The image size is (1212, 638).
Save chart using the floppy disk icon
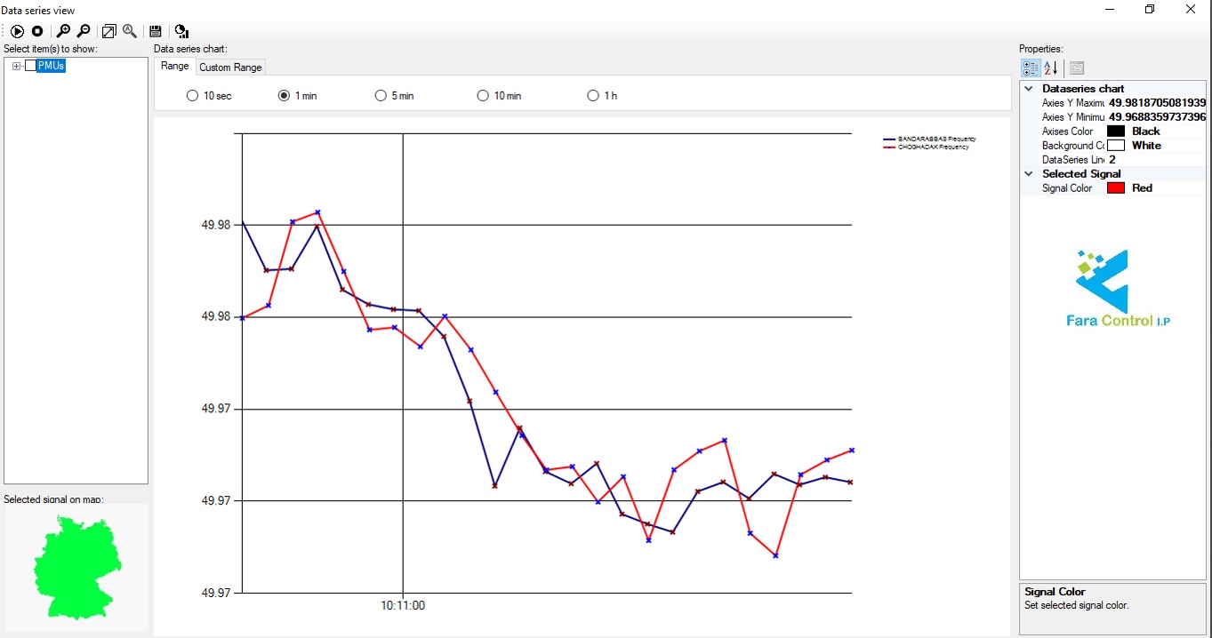click(156, 31)
